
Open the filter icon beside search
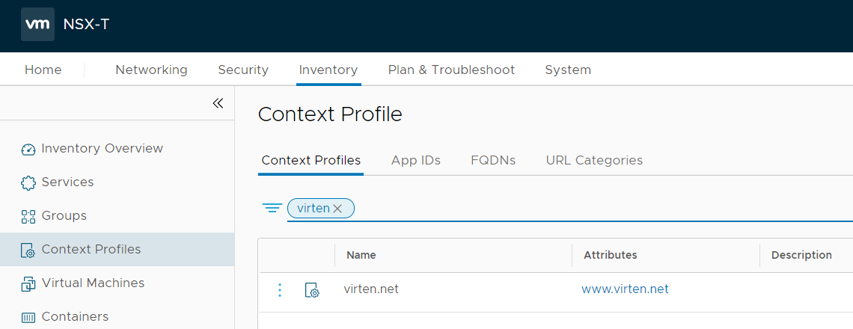(x=272, y=209)
